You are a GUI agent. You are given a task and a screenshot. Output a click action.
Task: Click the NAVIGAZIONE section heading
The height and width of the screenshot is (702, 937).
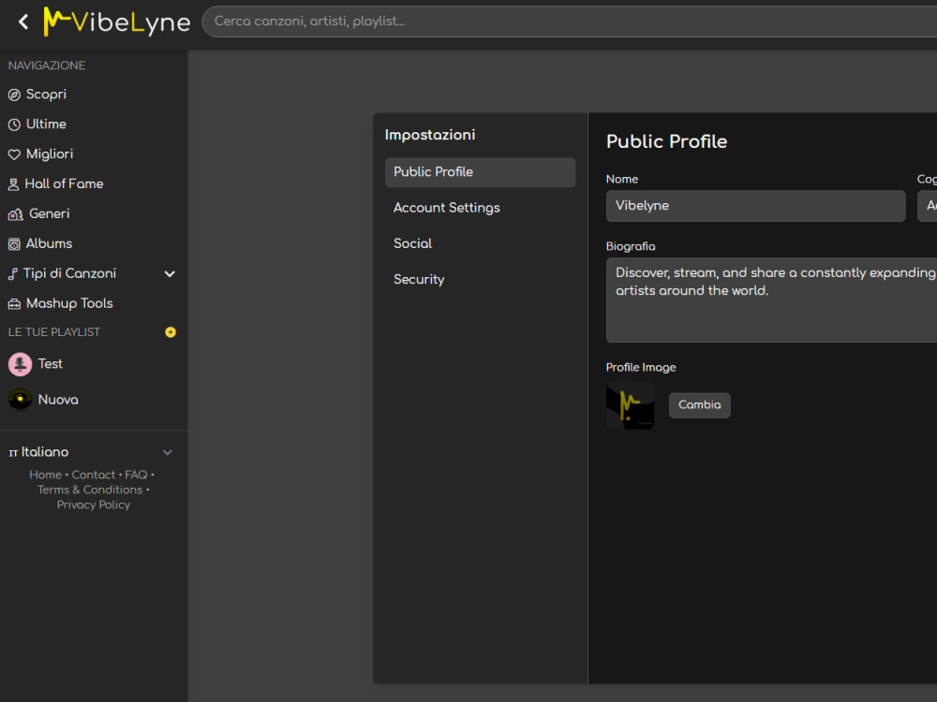pos(47,66)
